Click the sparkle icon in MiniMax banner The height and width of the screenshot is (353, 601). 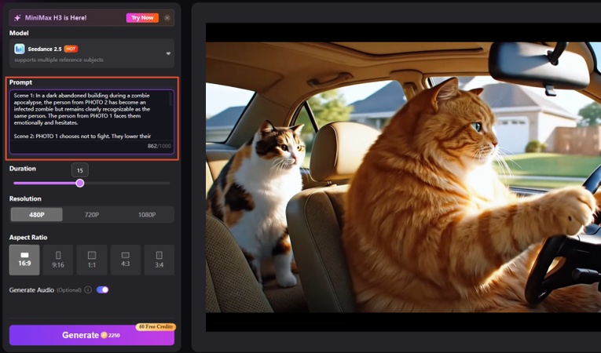pyautogui.click(x=17, y=18)
